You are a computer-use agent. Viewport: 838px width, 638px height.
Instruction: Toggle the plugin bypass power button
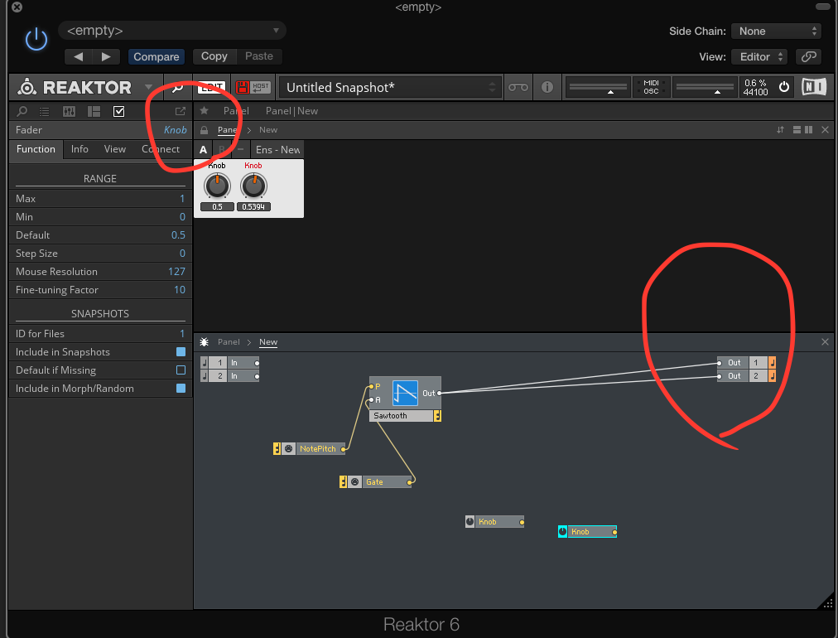pos(36,40)
